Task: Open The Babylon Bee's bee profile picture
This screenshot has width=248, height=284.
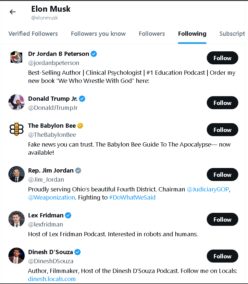Action: [x=16, y=129]
